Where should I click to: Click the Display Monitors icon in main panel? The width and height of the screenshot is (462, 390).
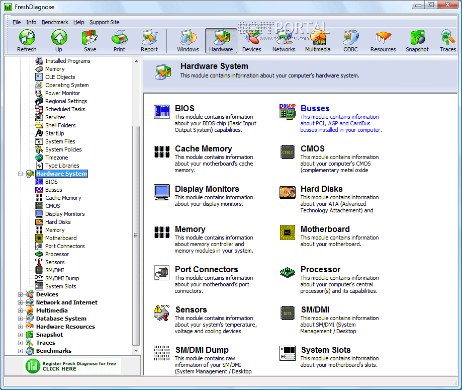point(162,192)
